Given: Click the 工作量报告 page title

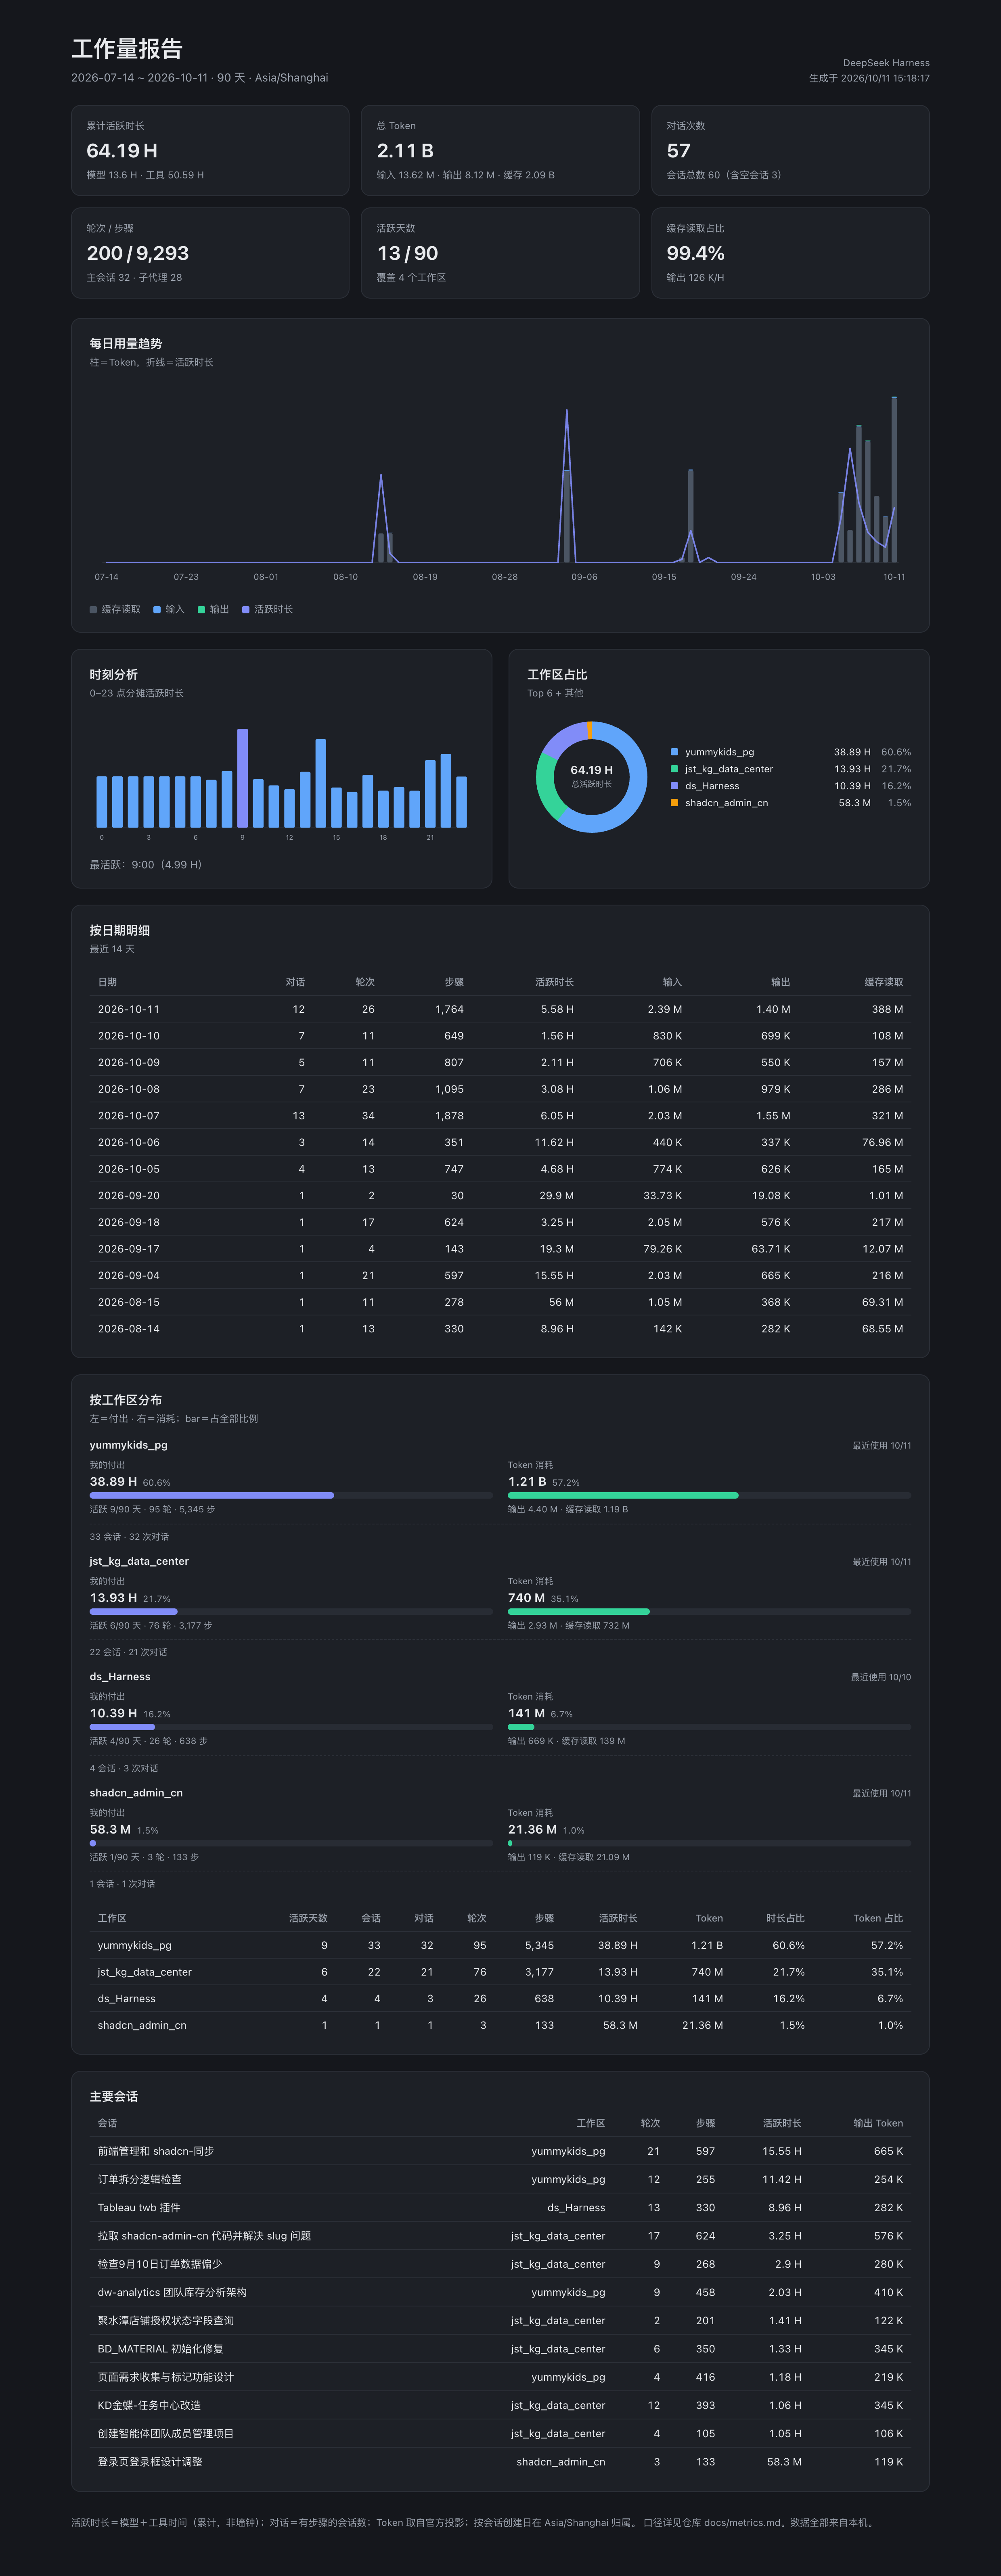Looking at the screenshot, I should [127, 49].
